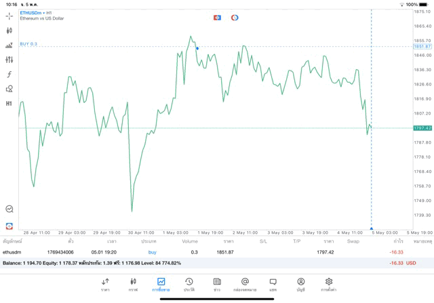Screen dimensions: 434x303
Task: Switch to the Chart (กราฟ) tab
Action: 133,284
